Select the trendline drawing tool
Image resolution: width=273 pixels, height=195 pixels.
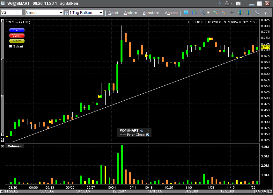coord(202,12)
